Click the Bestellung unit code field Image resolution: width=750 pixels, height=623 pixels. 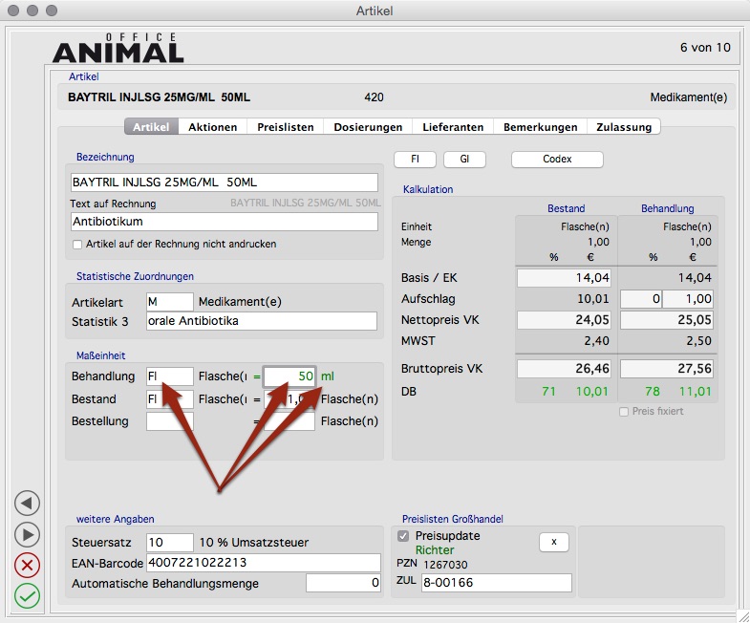click(x=170, y=421)
